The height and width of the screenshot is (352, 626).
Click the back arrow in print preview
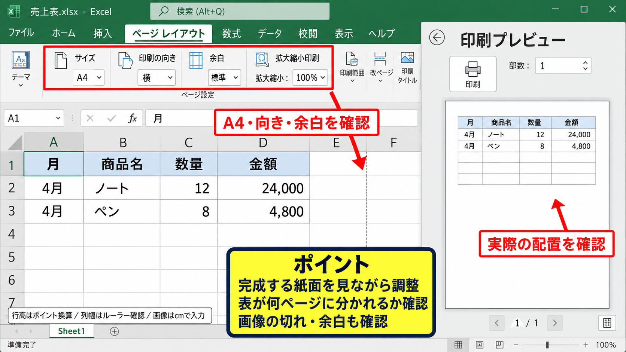(x=437, y=37)
